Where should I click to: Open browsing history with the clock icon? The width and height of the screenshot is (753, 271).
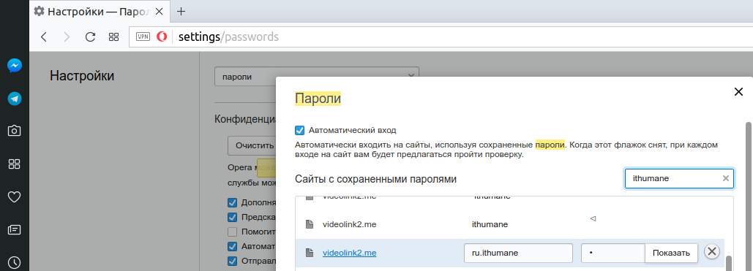(x=15, y=262)
